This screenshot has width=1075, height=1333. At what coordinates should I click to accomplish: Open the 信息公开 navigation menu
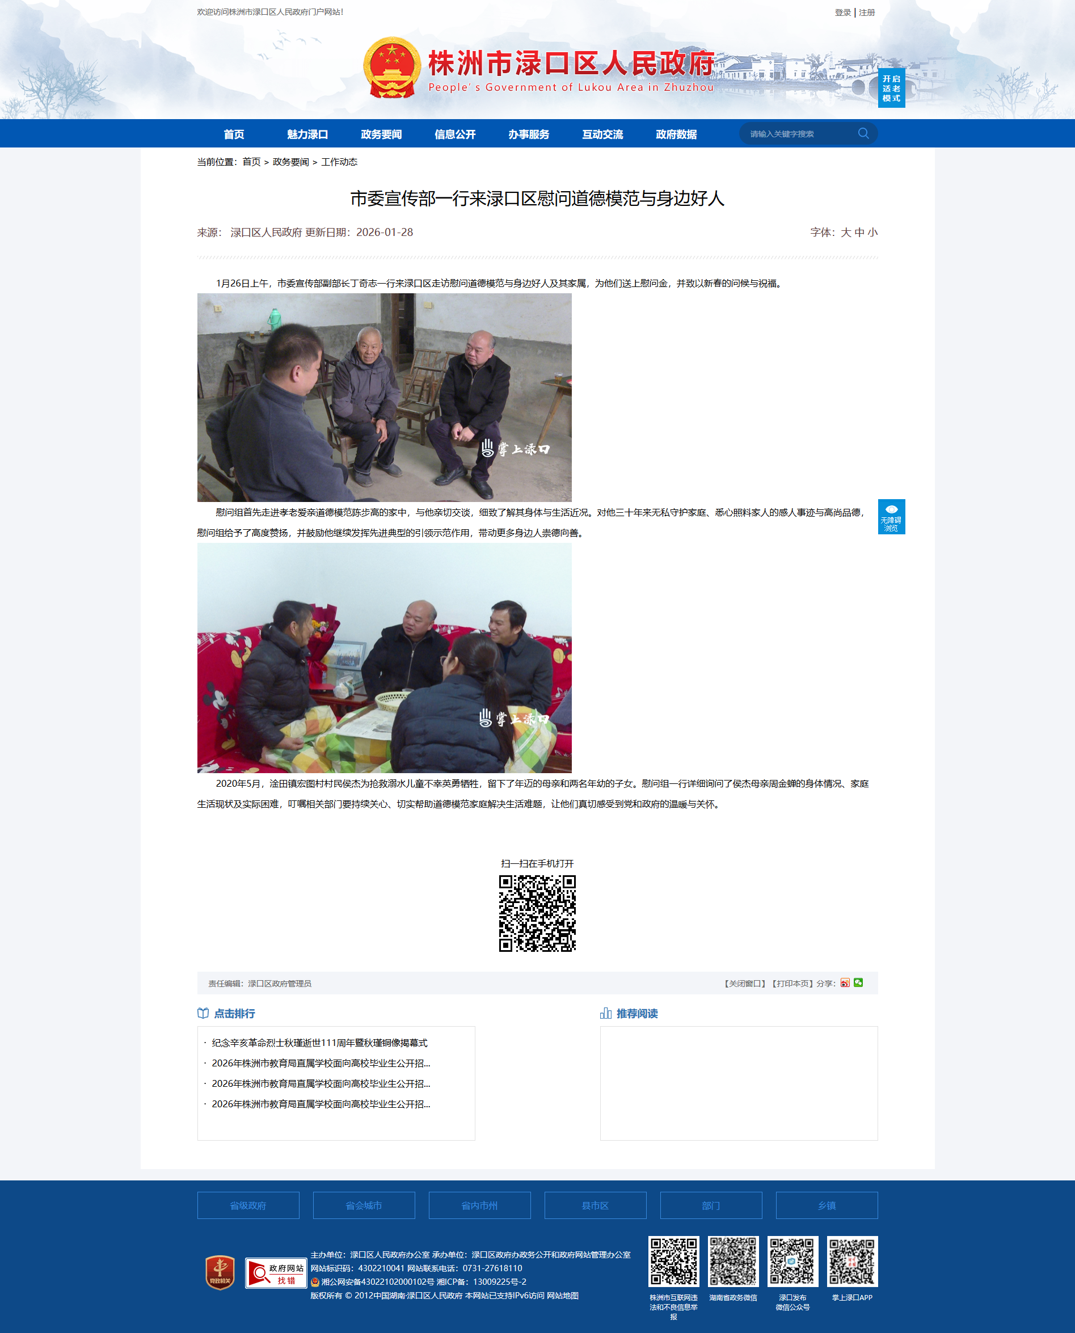coord(454,134)
